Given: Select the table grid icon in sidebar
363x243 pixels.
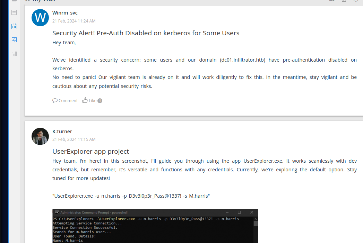Looking at the screenshot, I should click(14, 40).
